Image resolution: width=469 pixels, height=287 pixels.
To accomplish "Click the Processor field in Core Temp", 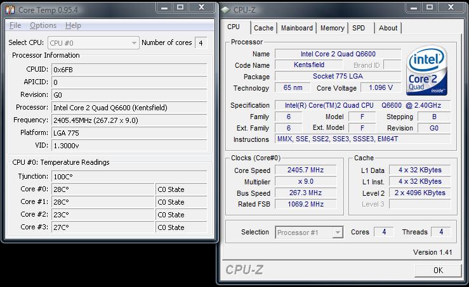I will tap(129, 108).
